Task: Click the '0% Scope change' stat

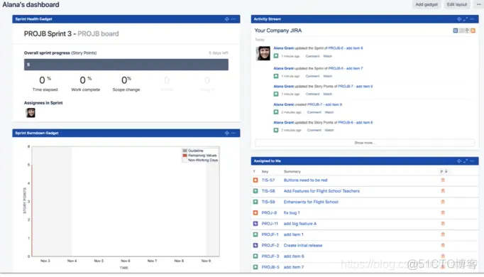Action: click(126, 84)
